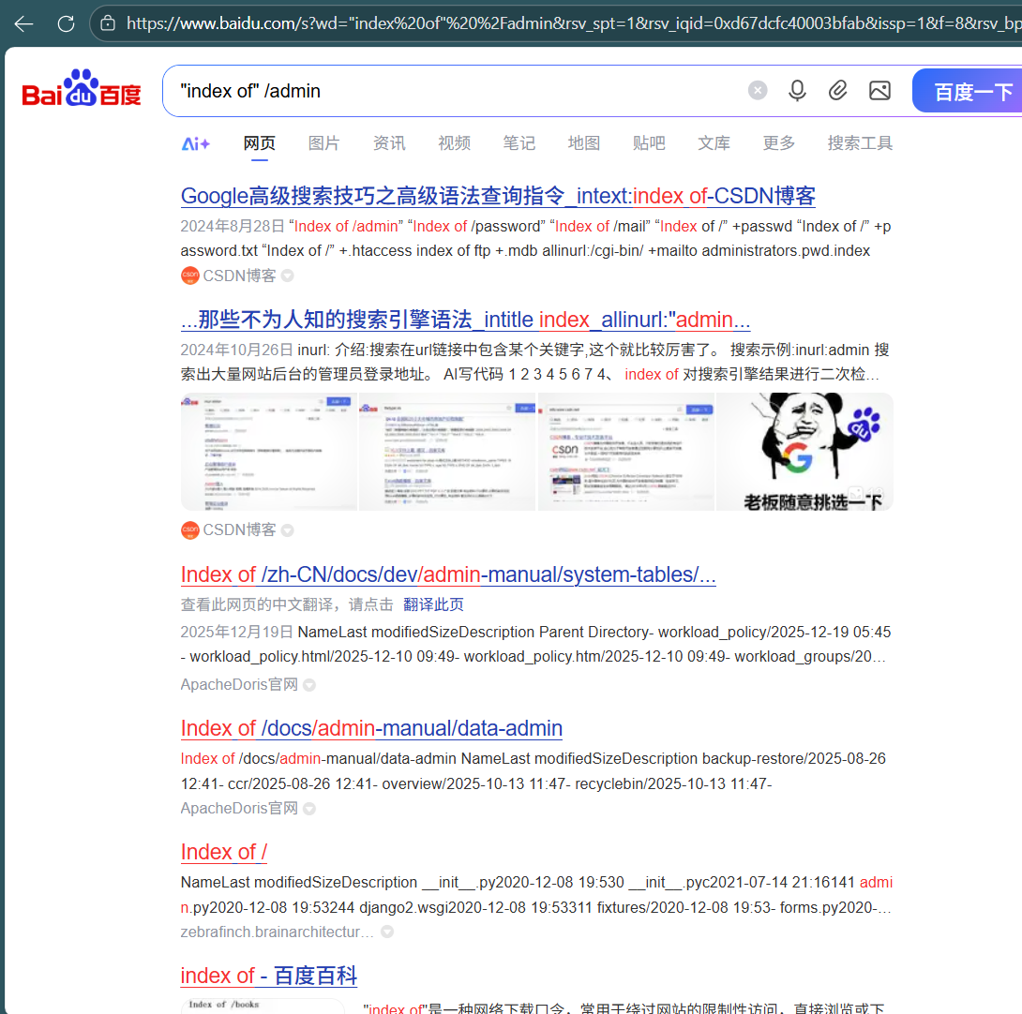Open the 视频 search tab
1022x1014 pixels.
tap(454, 142)
